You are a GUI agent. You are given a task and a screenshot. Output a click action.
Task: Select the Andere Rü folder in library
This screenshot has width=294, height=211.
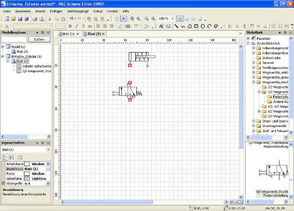point(281,101)
